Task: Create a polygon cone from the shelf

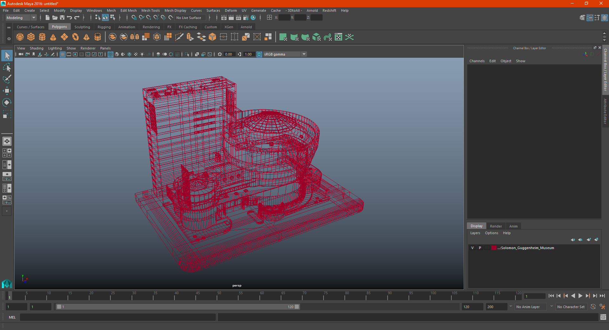Action: coord(53,37)
